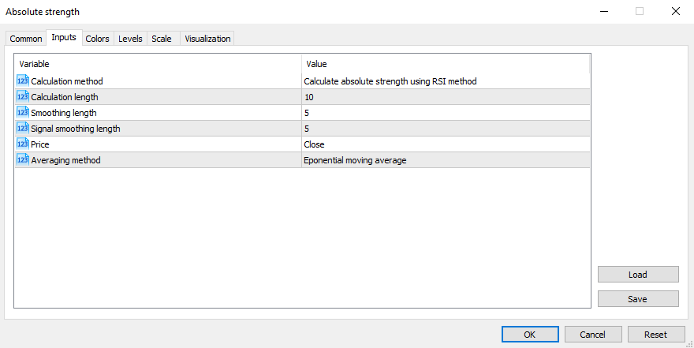Click the Cancel button
This screenshot has width=694, height=348.
coord(592,335)
